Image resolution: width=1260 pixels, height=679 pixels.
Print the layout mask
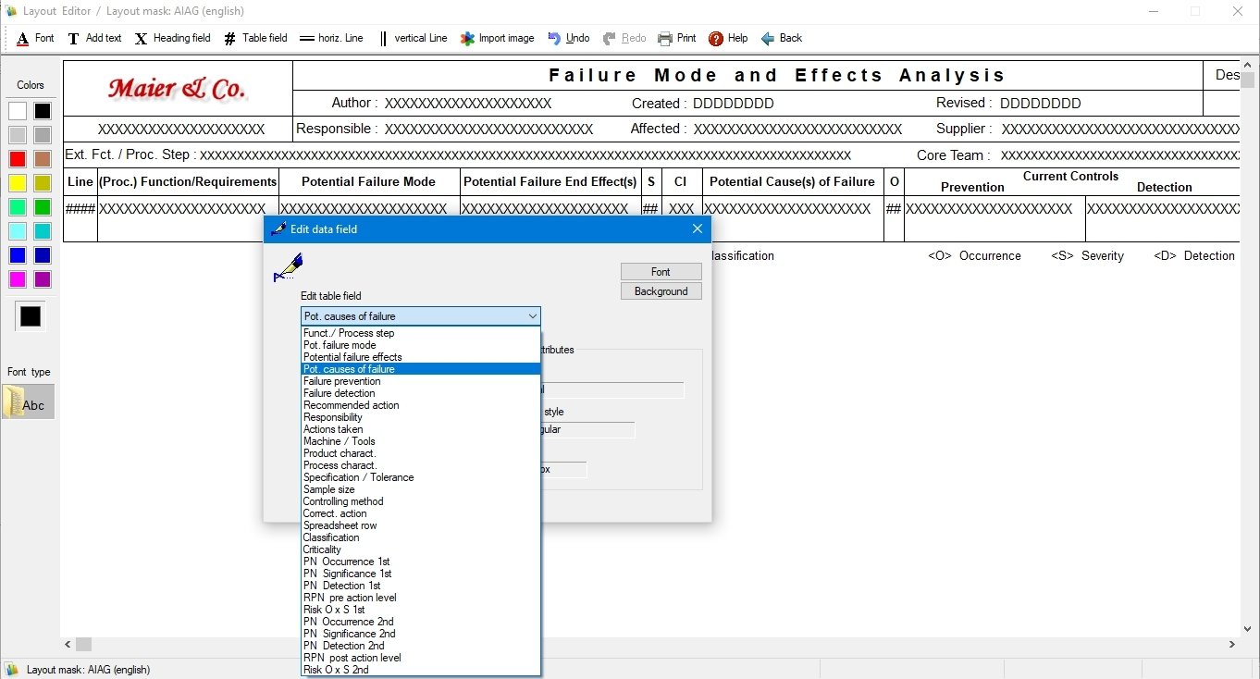(676, 38)
